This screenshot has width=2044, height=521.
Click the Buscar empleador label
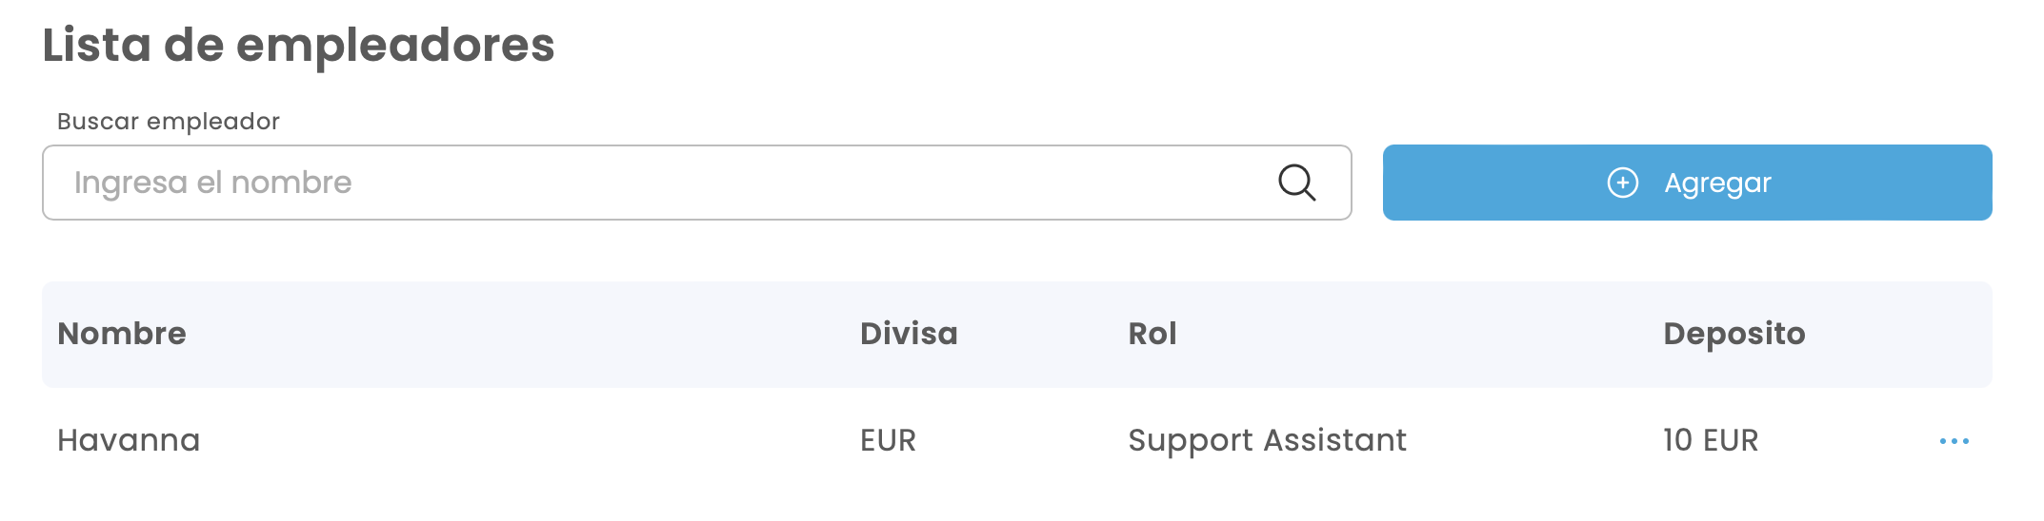[169, 122]
